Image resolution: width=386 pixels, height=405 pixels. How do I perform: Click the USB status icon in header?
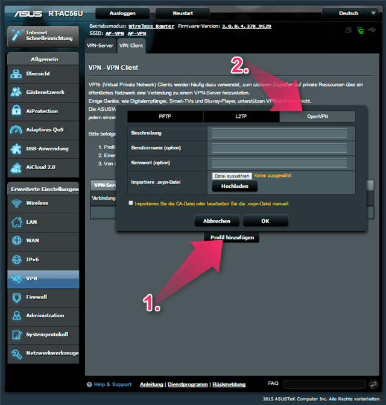click(372, 30)
